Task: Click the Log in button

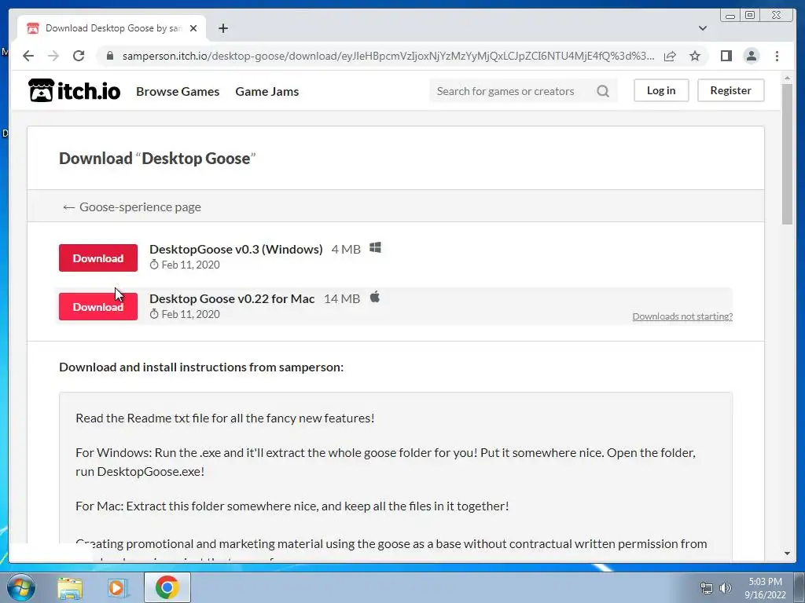Action: [661, 90]
